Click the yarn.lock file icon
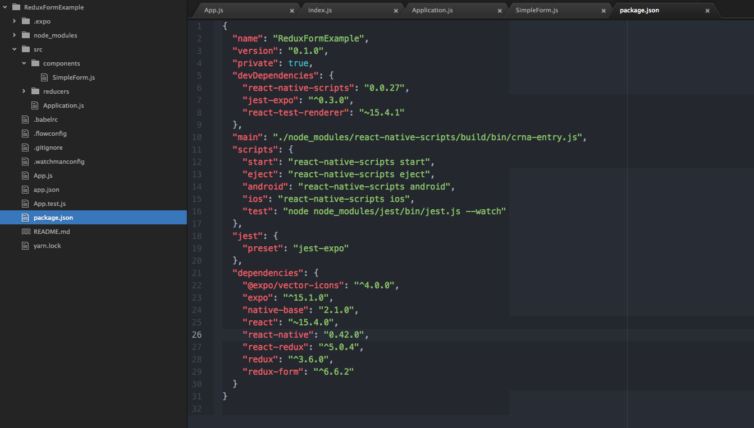 point(25,245)
